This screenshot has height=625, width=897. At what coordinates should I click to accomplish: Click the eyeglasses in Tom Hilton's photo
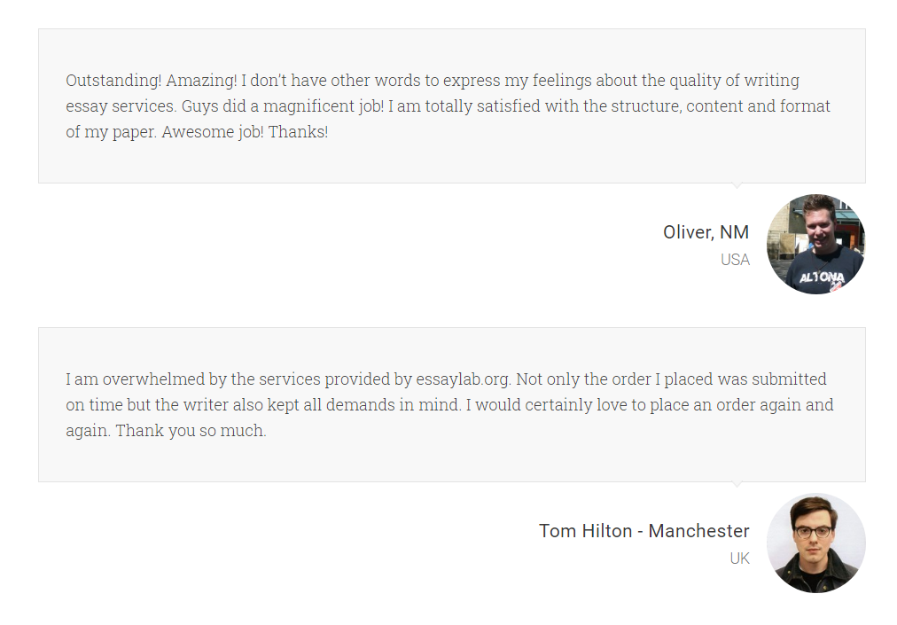pyautogui.click(x=813, y=532)
